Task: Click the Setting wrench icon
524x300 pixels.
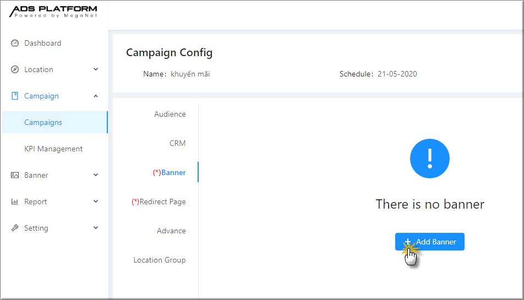Action: click(x=15, y=228)
